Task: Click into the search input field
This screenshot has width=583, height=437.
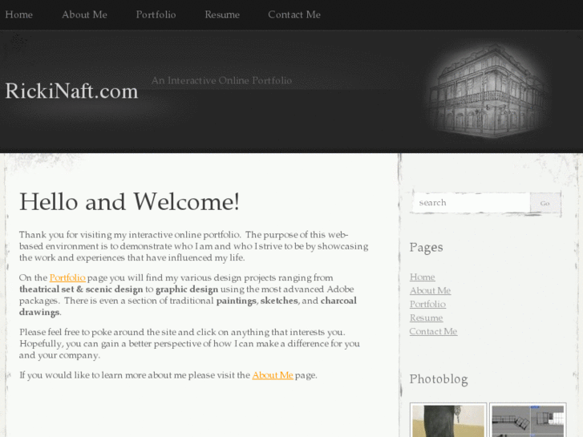Action: pos(472,203)
